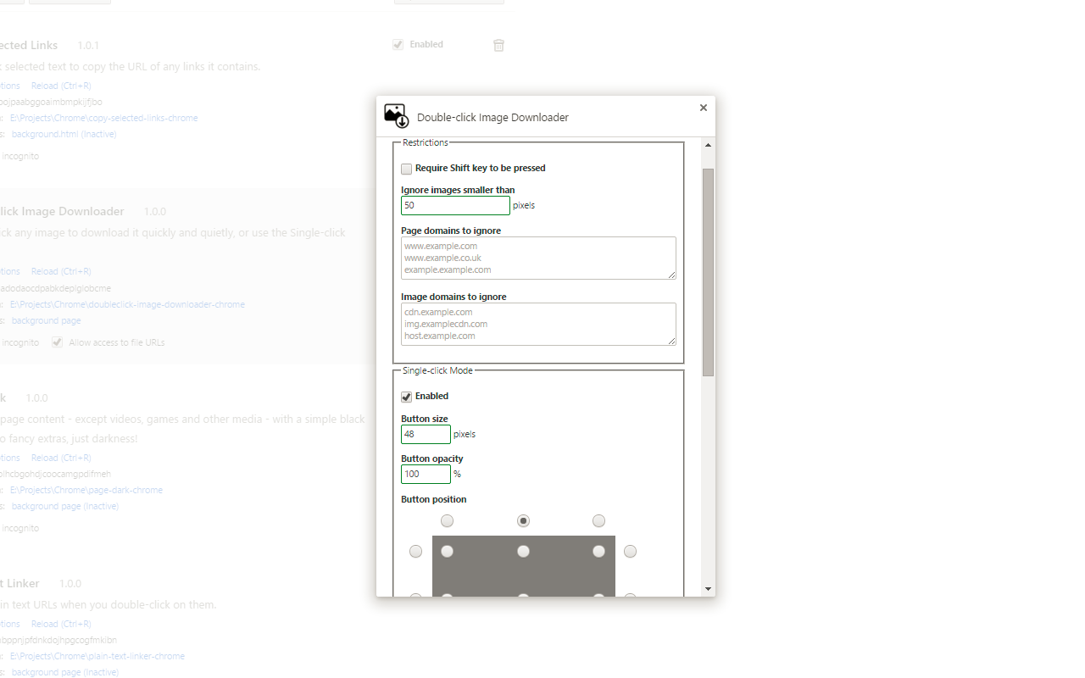Select the top-center button position radio above preview
Screen dimensions: 1085x678
pos(524,520)
